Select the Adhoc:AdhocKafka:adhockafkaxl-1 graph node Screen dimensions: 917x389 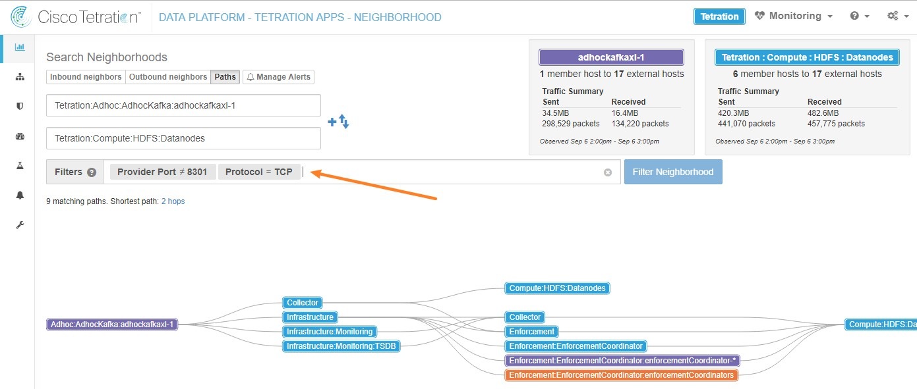pos(112,324)
